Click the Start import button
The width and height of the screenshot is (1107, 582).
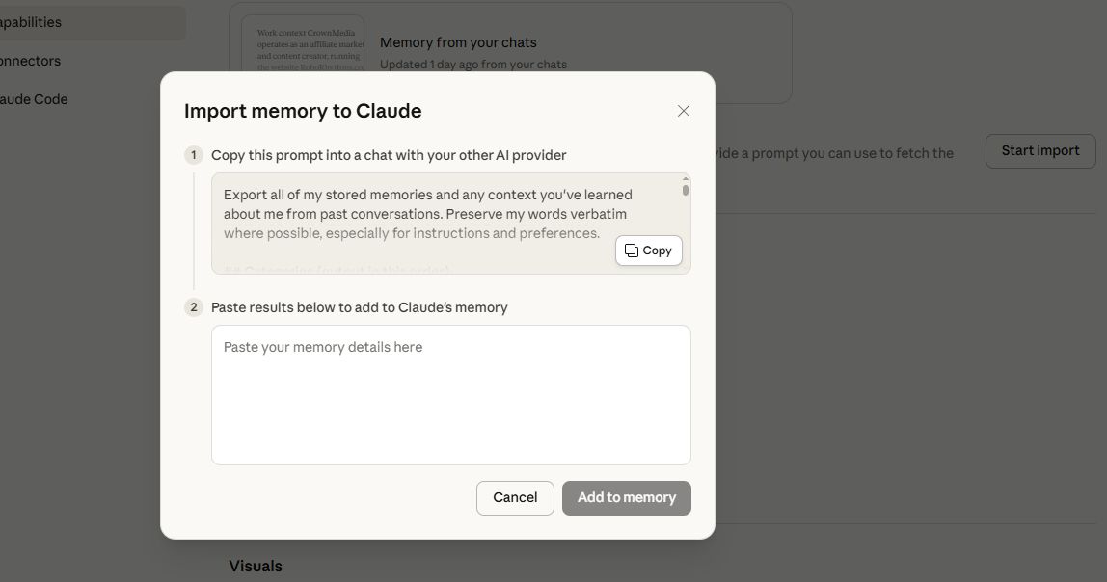click(1039, 150)
